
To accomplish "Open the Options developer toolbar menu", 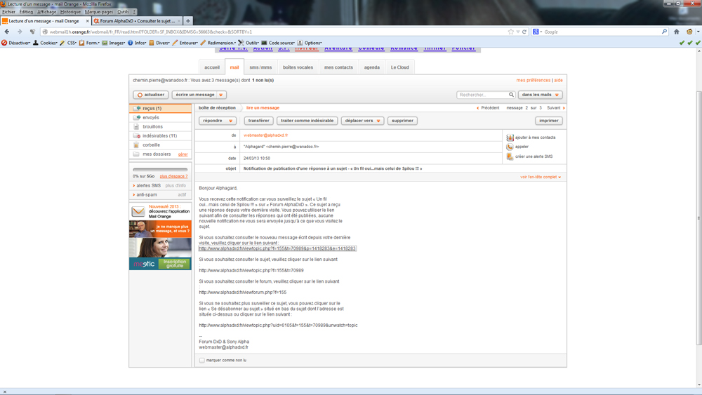I will point(310,43).
